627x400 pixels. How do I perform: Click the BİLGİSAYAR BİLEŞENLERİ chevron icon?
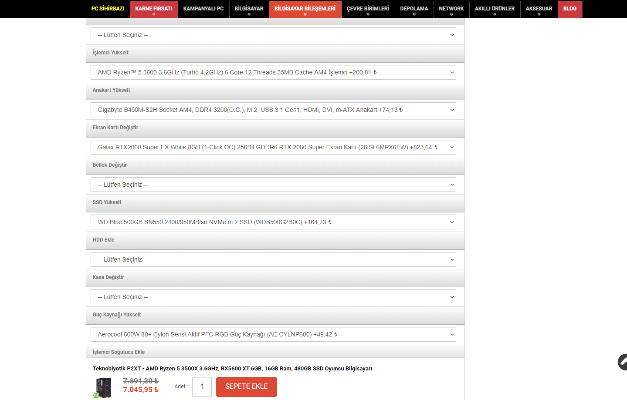[305, 14]
